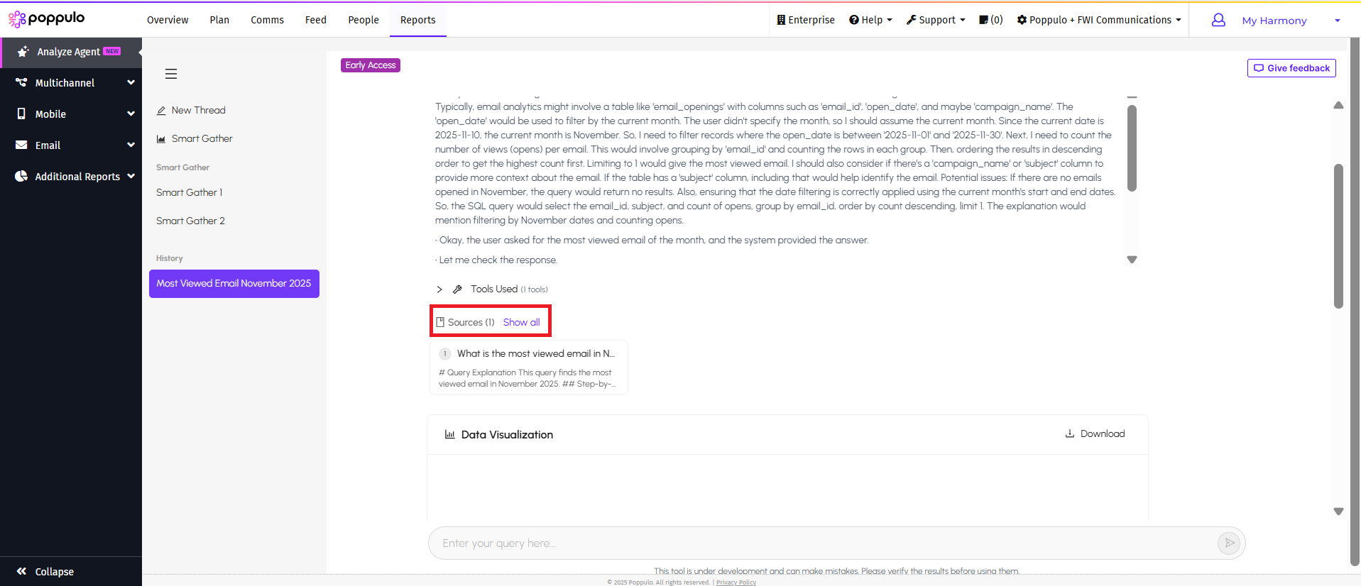Go to the People tab
The image size is (1361, 586).
click(364, 20)
